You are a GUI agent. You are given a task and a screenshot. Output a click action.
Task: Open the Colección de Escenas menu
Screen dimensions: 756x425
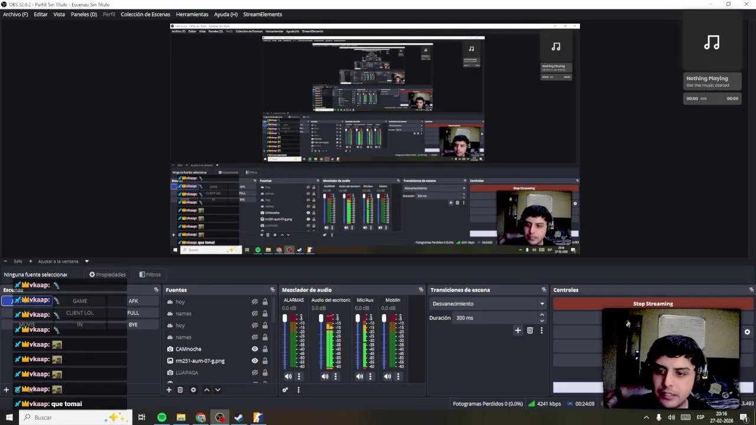pyautogui.click(x=145, y=14)
